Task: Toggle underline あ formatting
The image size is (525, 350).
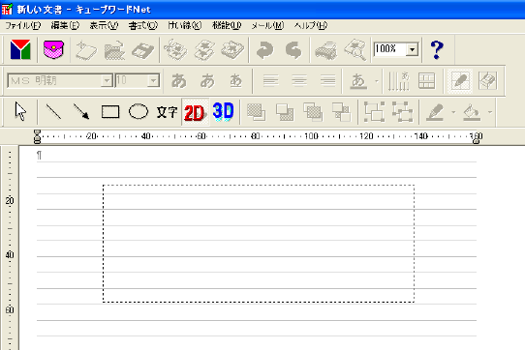Action: tap(235, 81)
